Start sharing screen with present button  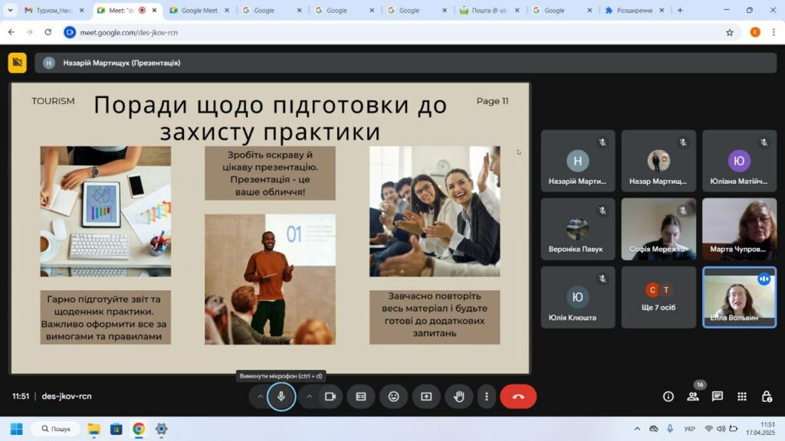tap(426, 397)
